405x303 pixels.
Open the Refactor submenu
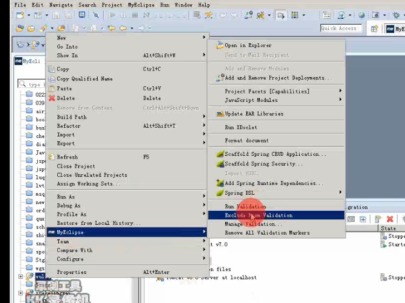(x=127, y=126)
